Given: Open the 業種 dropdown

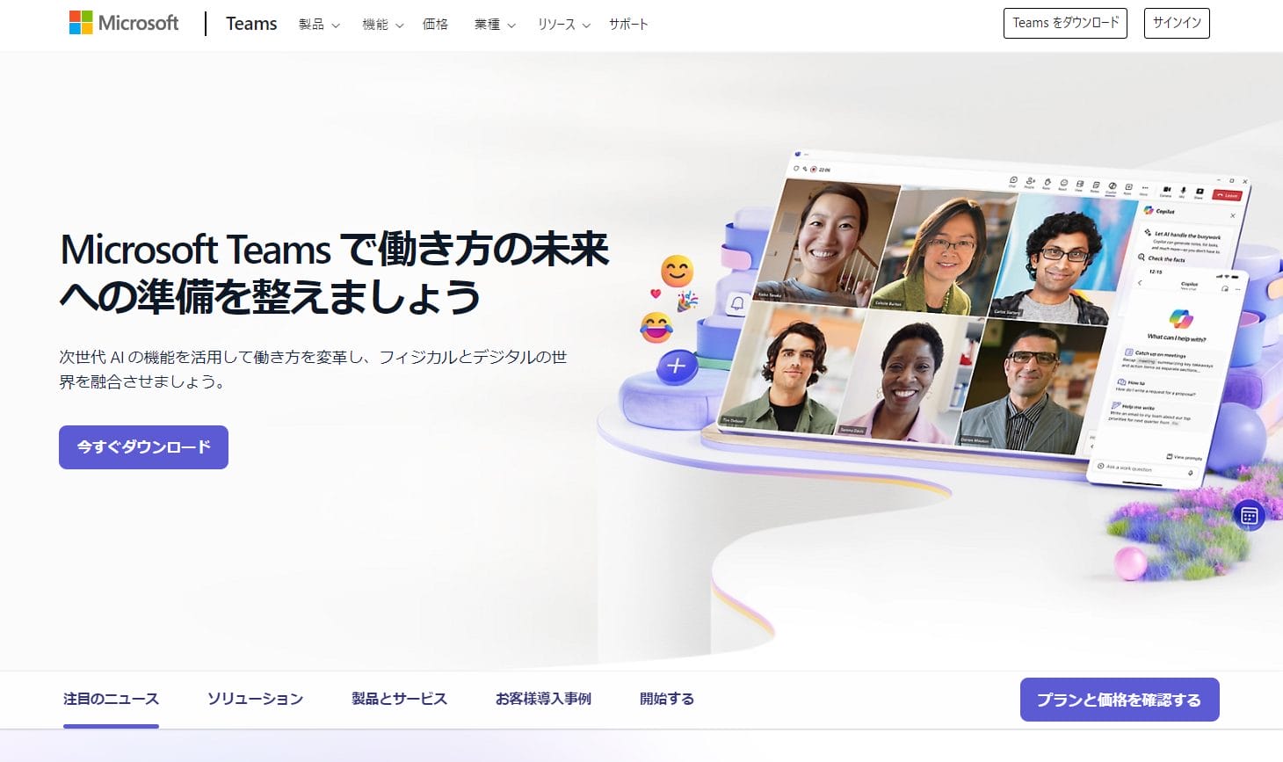Looking at the screenshot, I should click(x=495, y=25).
